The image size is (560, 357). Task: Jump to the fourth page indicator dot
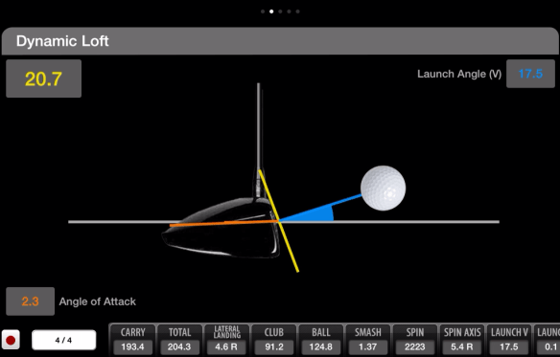point(289,11)
